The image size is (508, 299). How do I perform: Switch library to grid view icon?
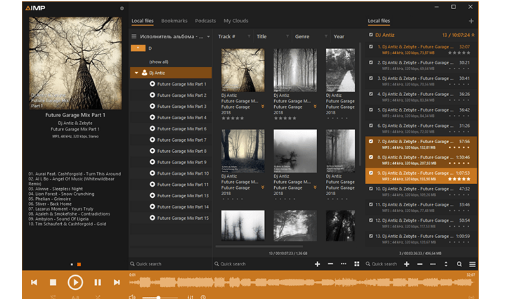coord(357,264)
